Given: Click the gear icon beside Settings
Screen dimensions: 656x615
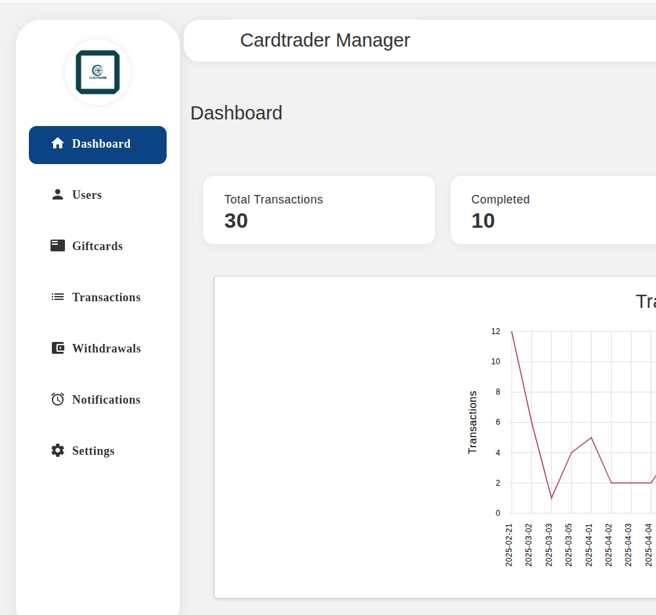Looking at the screenshot, I should pos(58,451).
